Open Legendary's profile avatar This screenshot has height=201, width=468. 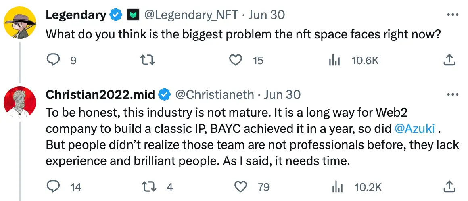point(20,22)
